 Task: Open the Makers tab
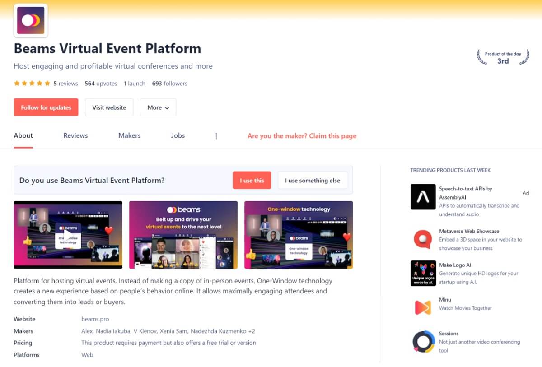129,135
